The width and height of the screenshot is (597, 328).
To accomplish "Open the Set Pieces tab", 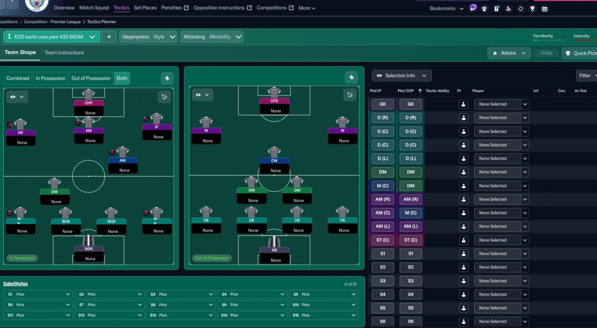I will (x=145, y=8).
